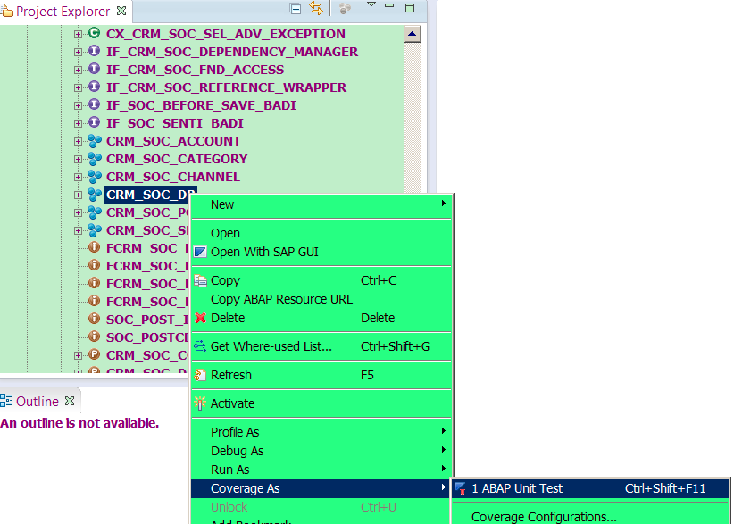Open the New submenu in context menu
Image resolution: width=734 pixels, height=524 pixels.
click(321, 204)
